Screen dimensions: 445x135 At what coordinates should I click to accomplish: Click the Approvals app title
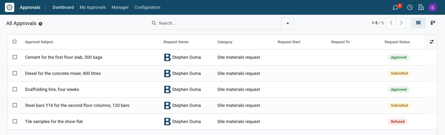click(30, 7)
